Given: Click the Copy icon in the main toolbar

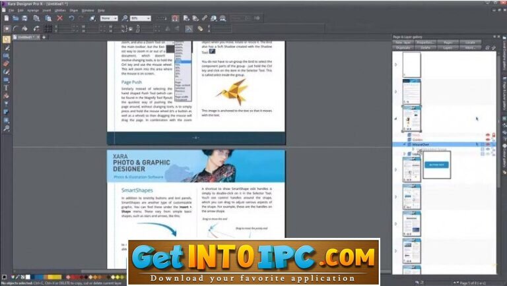Looking at the screenshot, I should click(36, 18).
